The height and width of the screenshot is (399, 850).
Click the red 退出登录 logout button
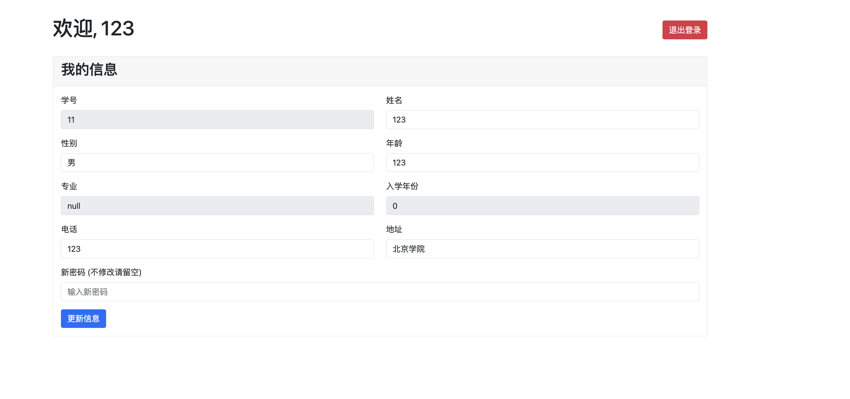pos(684,30)
